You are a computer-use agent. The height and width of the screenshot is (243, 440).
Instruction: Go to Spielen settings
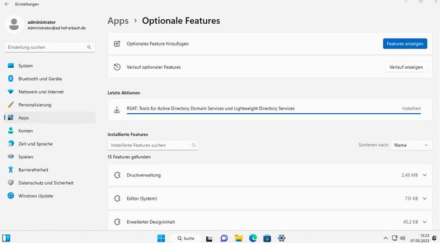(50, 157)
